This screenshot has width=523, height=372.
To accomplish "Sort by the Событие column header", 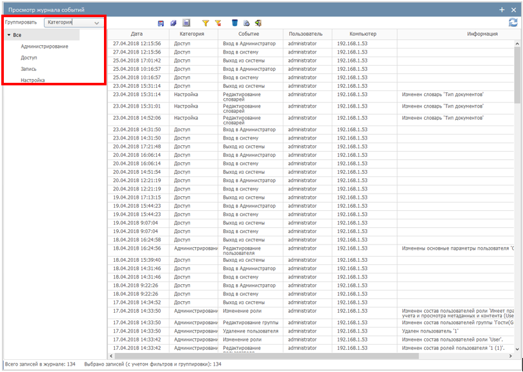I will click(x=249, y=34).
